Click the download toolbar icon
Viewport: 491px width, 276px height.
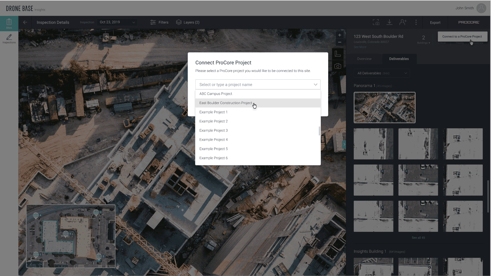tap(389, 22)
